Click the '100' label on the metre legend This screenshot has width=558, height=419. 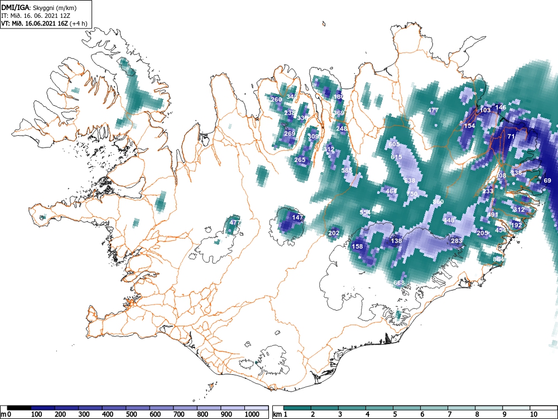coord(37,414)
